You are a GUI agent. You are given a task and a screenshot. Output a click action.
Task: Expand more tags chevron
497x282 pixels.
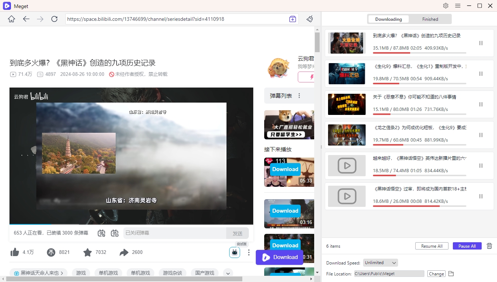point(228,273)
